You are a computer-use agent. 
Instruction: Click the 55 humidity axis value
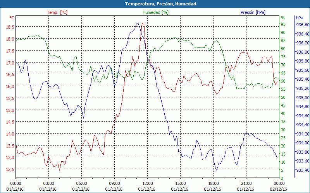click(283, 89)
